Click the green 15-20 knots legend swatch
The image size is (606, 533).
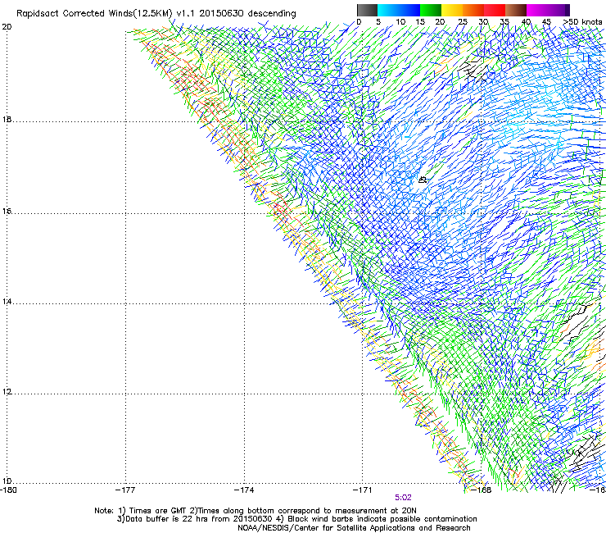[431, 10]
